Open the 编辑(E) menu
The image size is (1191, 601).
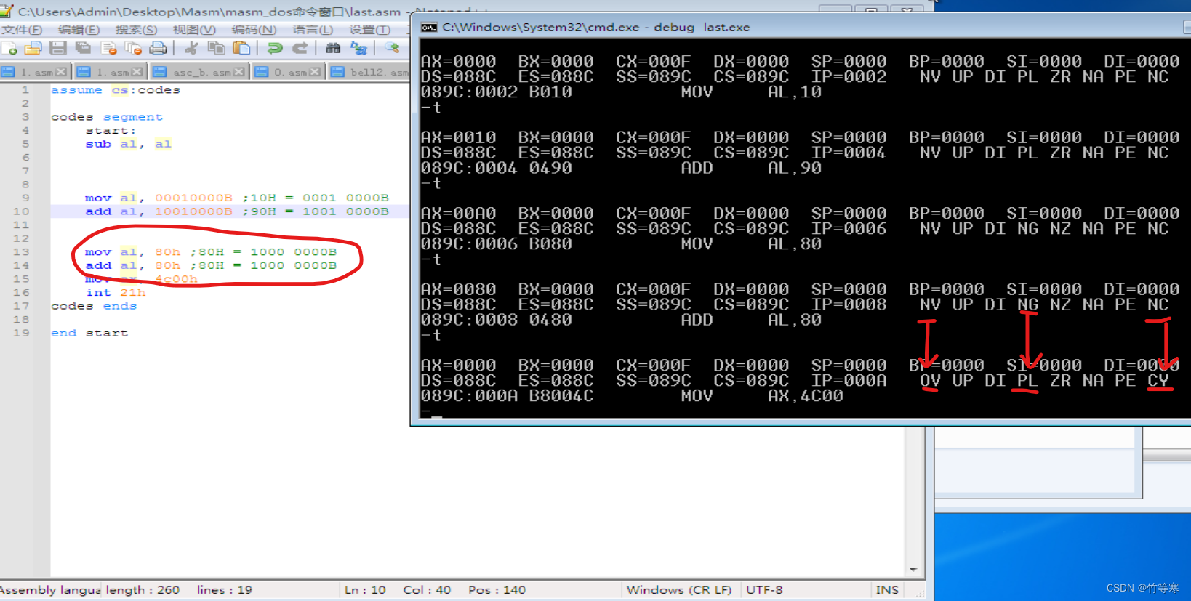point(79,30)
